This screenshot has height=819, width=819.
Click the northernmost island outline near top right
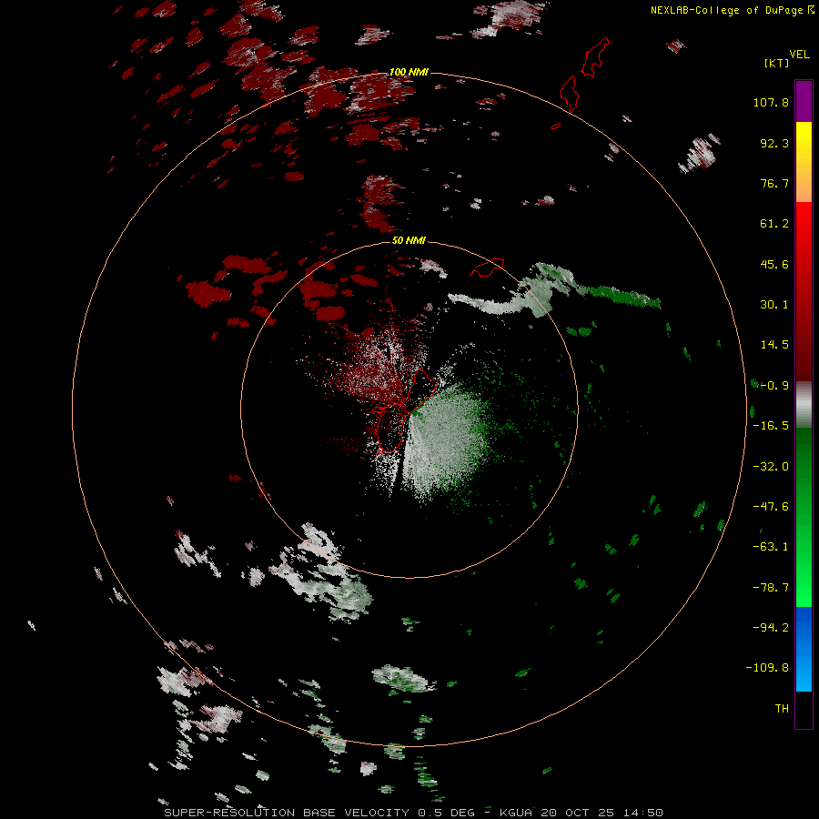pyautogui.click(x=595, y=57)
